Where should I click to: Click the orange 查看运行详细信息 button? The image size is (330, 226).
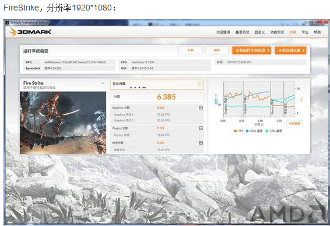tap(251, 51)
